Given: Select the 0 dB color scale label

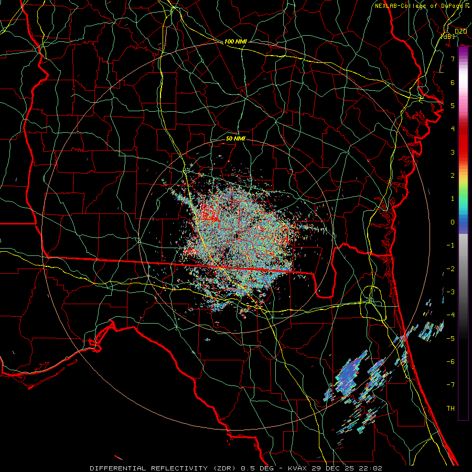Looking at the screenshot, I should [x=453, y=222].
